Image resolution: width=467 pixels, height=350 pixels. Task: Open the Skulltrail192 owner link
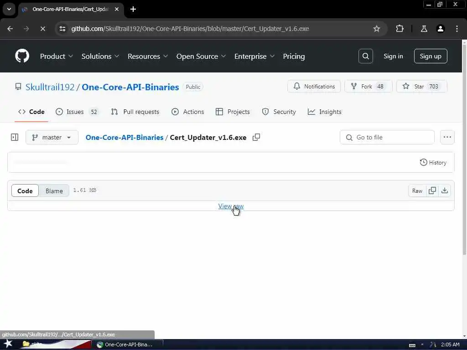[x=50, y=87]
